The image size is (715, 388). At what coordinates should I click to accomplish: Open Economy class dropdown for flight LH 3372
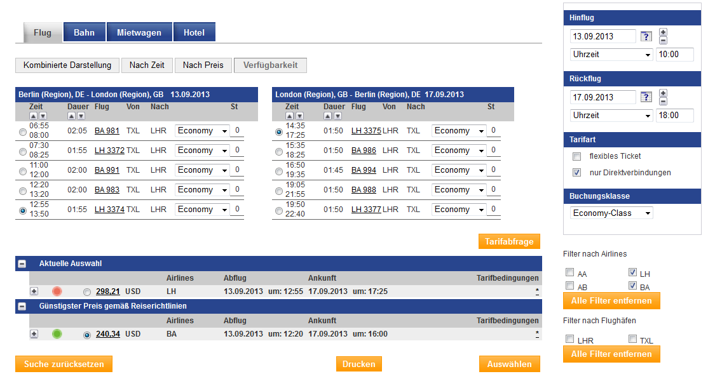click(202, 151)
